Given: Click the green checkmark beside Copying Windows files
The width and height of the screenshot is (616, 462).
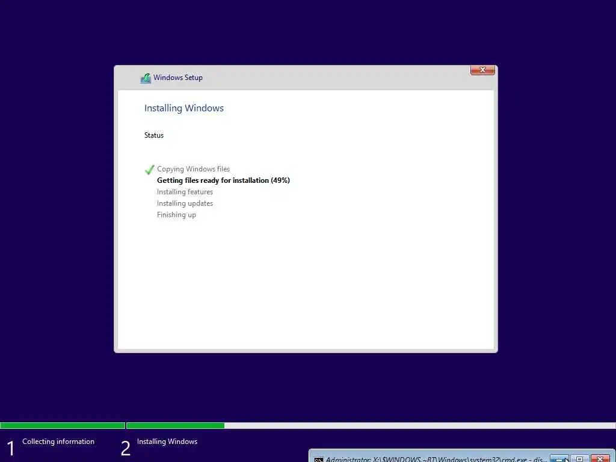Looking at the screenshot, I should [150, 169].
